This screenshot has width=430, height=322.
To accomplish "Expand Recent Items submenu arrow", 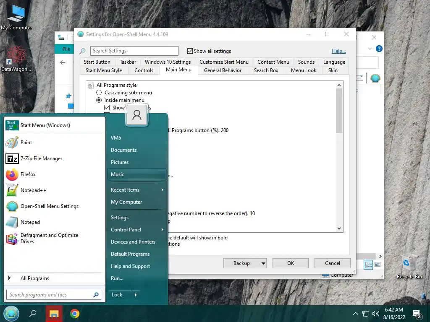I will 163,190.
